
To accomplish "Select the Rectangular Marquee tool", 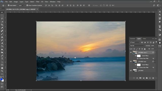I will (2, 16).
